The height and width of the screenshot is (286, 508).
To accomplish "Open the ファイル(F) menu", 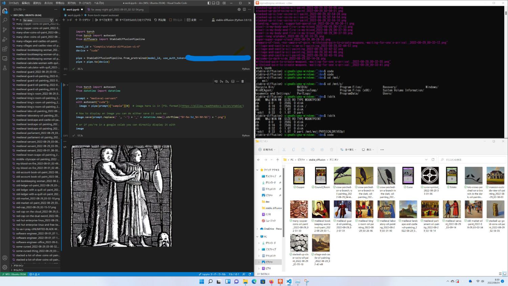I will (x=14, y=3).
